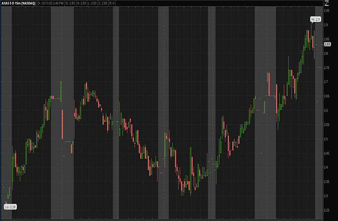Viewport: 338px width, 221px height.
Task: Click the open price value O: 2.83
Action: [70, 3]
